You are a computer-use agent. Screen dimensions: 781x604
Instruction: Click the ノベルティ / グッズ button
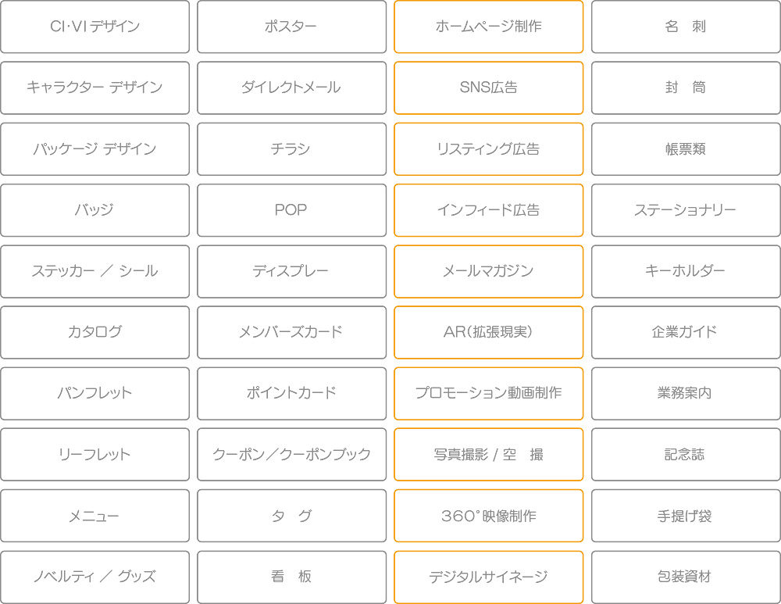95,577
